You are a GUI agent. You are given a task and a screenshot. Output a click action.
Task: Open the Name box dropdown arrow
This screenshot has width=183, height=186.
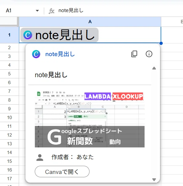tap(37, 11)
